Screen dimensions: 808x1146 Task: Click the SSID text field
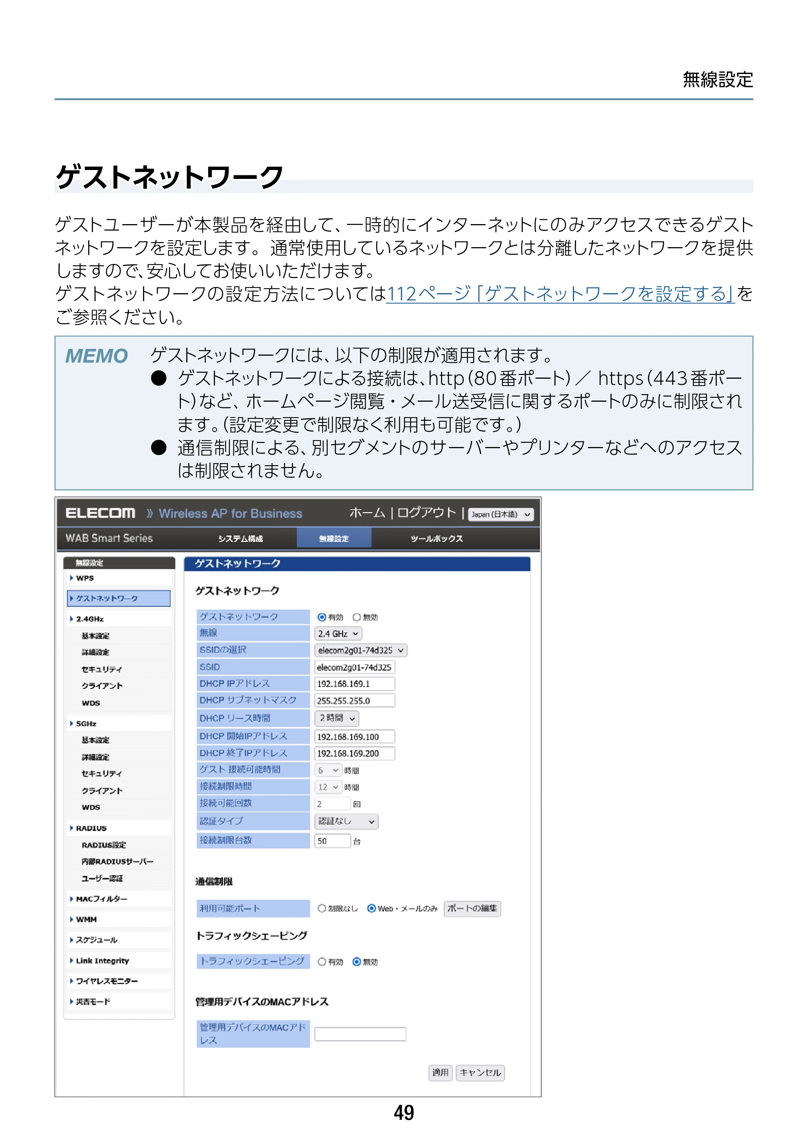click(355, 667)
